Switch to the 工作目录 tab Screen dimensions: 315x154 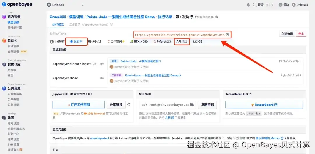pyautogui.click(x=89, y=24)
